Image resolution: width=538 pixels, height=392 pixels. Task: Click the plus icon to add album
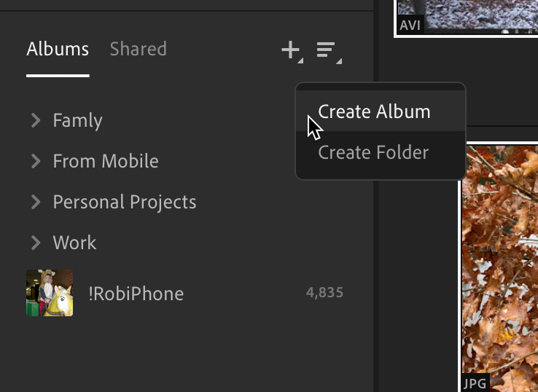pyautogui.click(x=291, y=50)
